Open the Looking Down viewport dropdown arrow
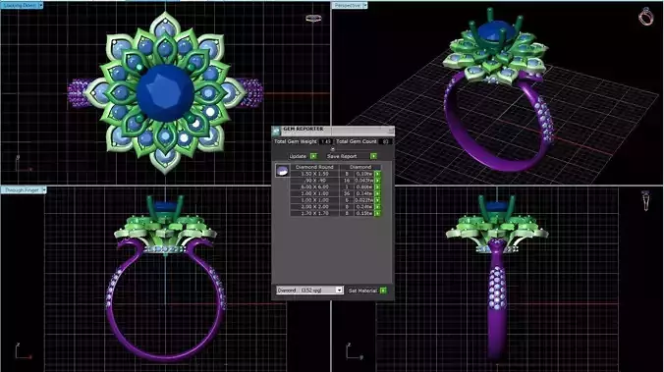The image size is (664, 372). [40, 6]
